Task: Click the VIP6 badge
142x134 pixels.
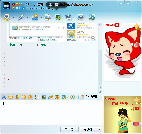Action: pos(19,4)
